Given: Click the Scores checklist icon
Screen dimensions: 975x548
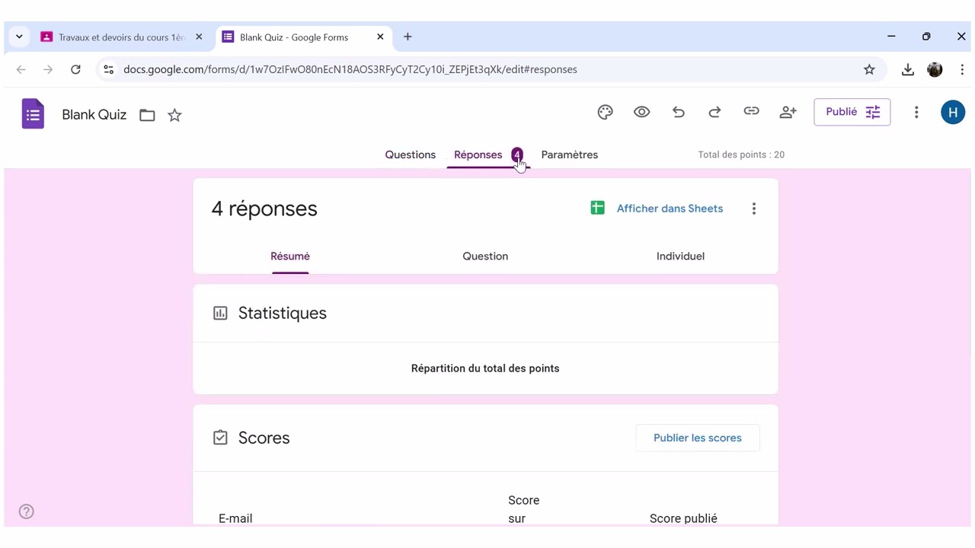Looking at the screenshot, I should click(x=220, y=438).
